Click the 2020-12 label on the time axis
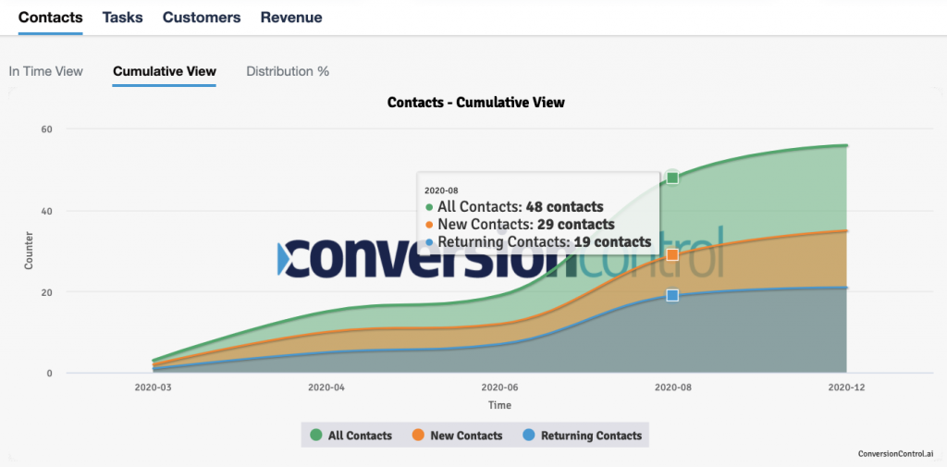Image resolution: width=947 pixels, height=467 pixels. pyautogui.click(x=846, y=388)
